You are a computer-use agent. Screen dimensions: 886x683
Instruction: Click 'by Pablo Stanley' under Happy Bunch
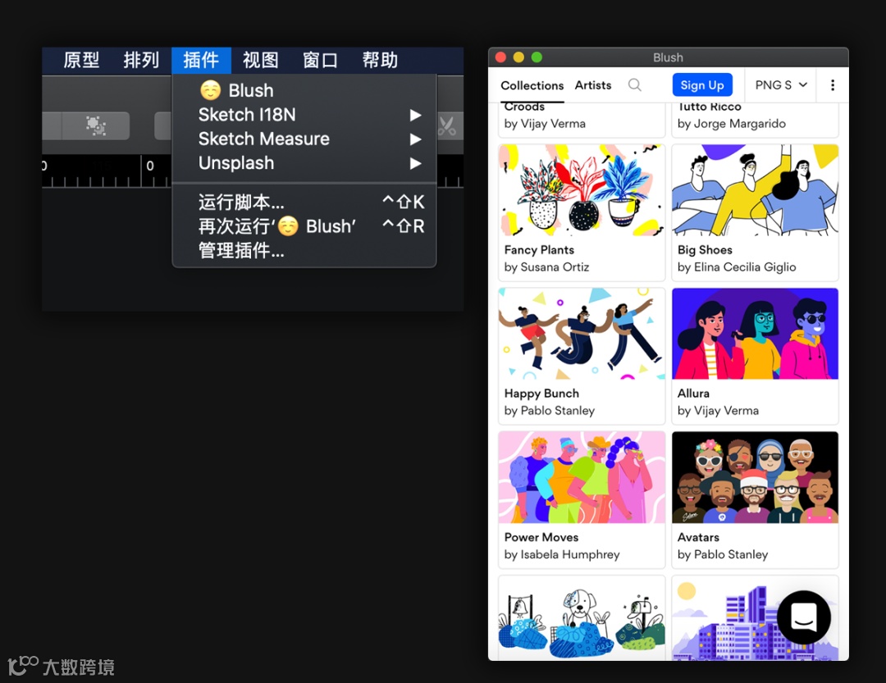point(549,411)
